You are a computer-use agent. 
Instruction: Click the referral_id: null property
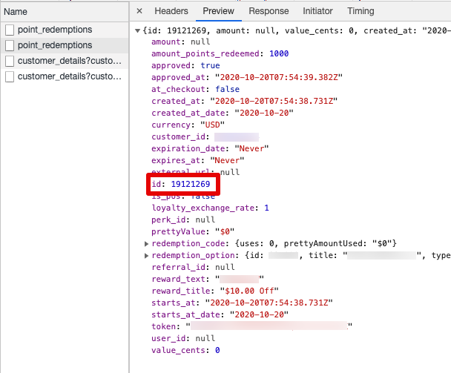(193, 267)
